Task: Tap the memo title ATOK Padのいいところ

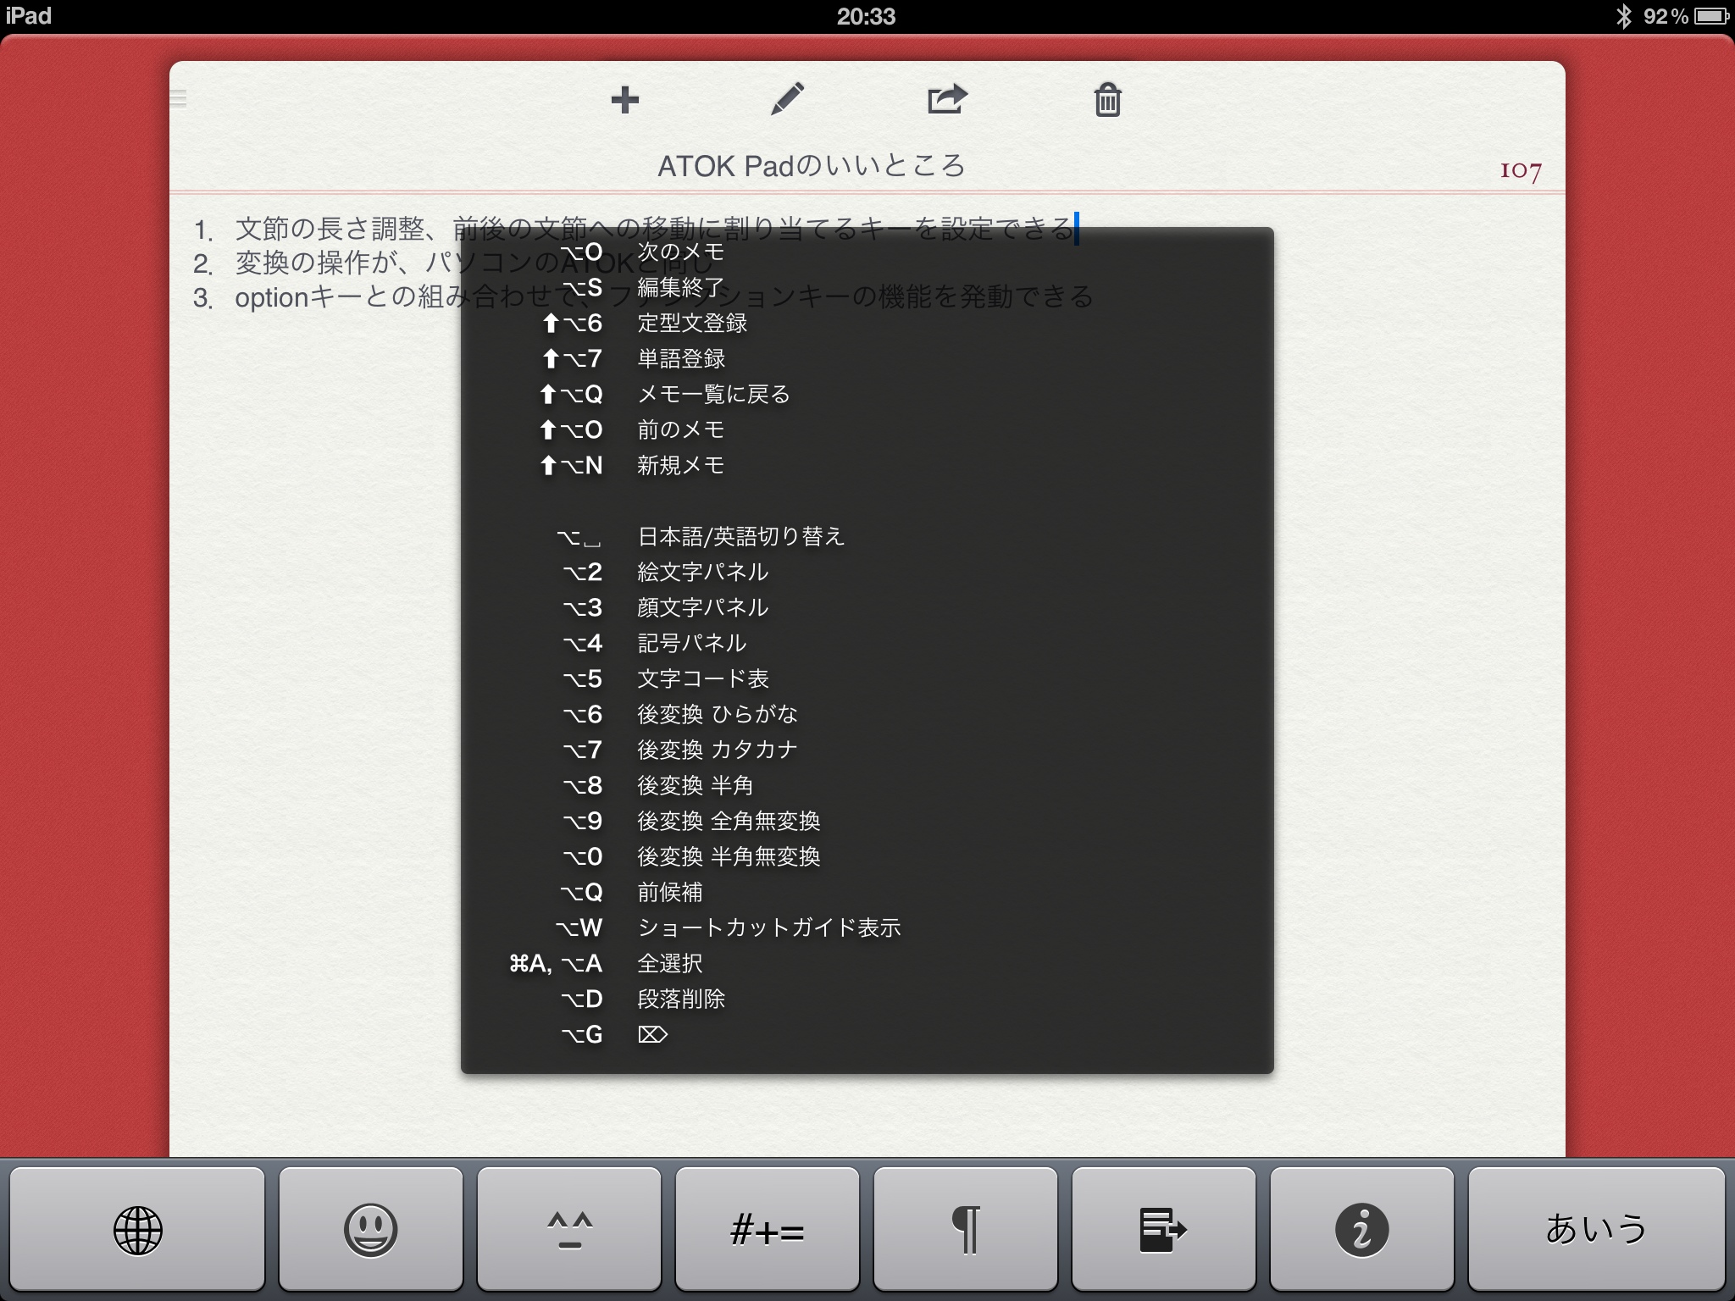Action: [x=812, y=166]
